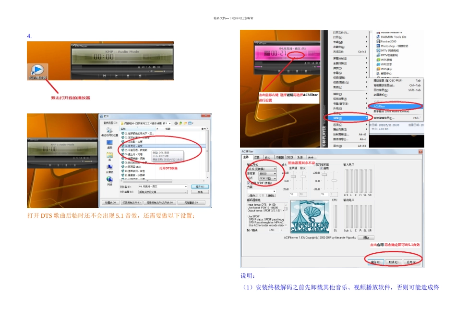Select the file starting with 05 in list
Screen dimensions: 456x323
[x=134, y=150]
